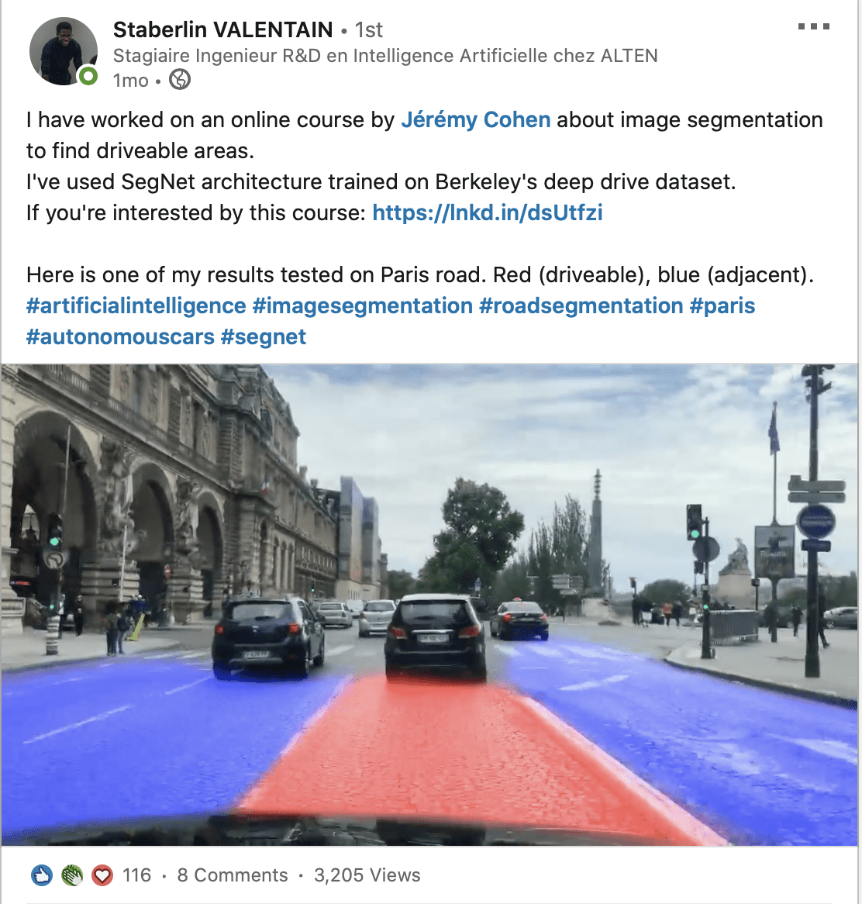This screenshot has width=862, height=904.
Task: Open the #autonomouscars hashtag
Action: pyautogui.click(x=120, y=336)
